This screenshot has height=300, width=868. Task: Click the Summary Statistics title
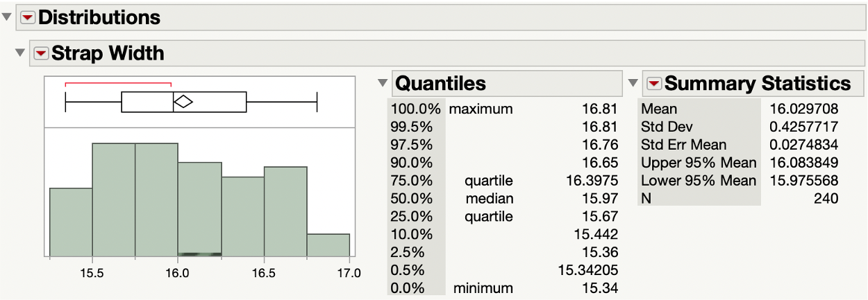point(758,84)
